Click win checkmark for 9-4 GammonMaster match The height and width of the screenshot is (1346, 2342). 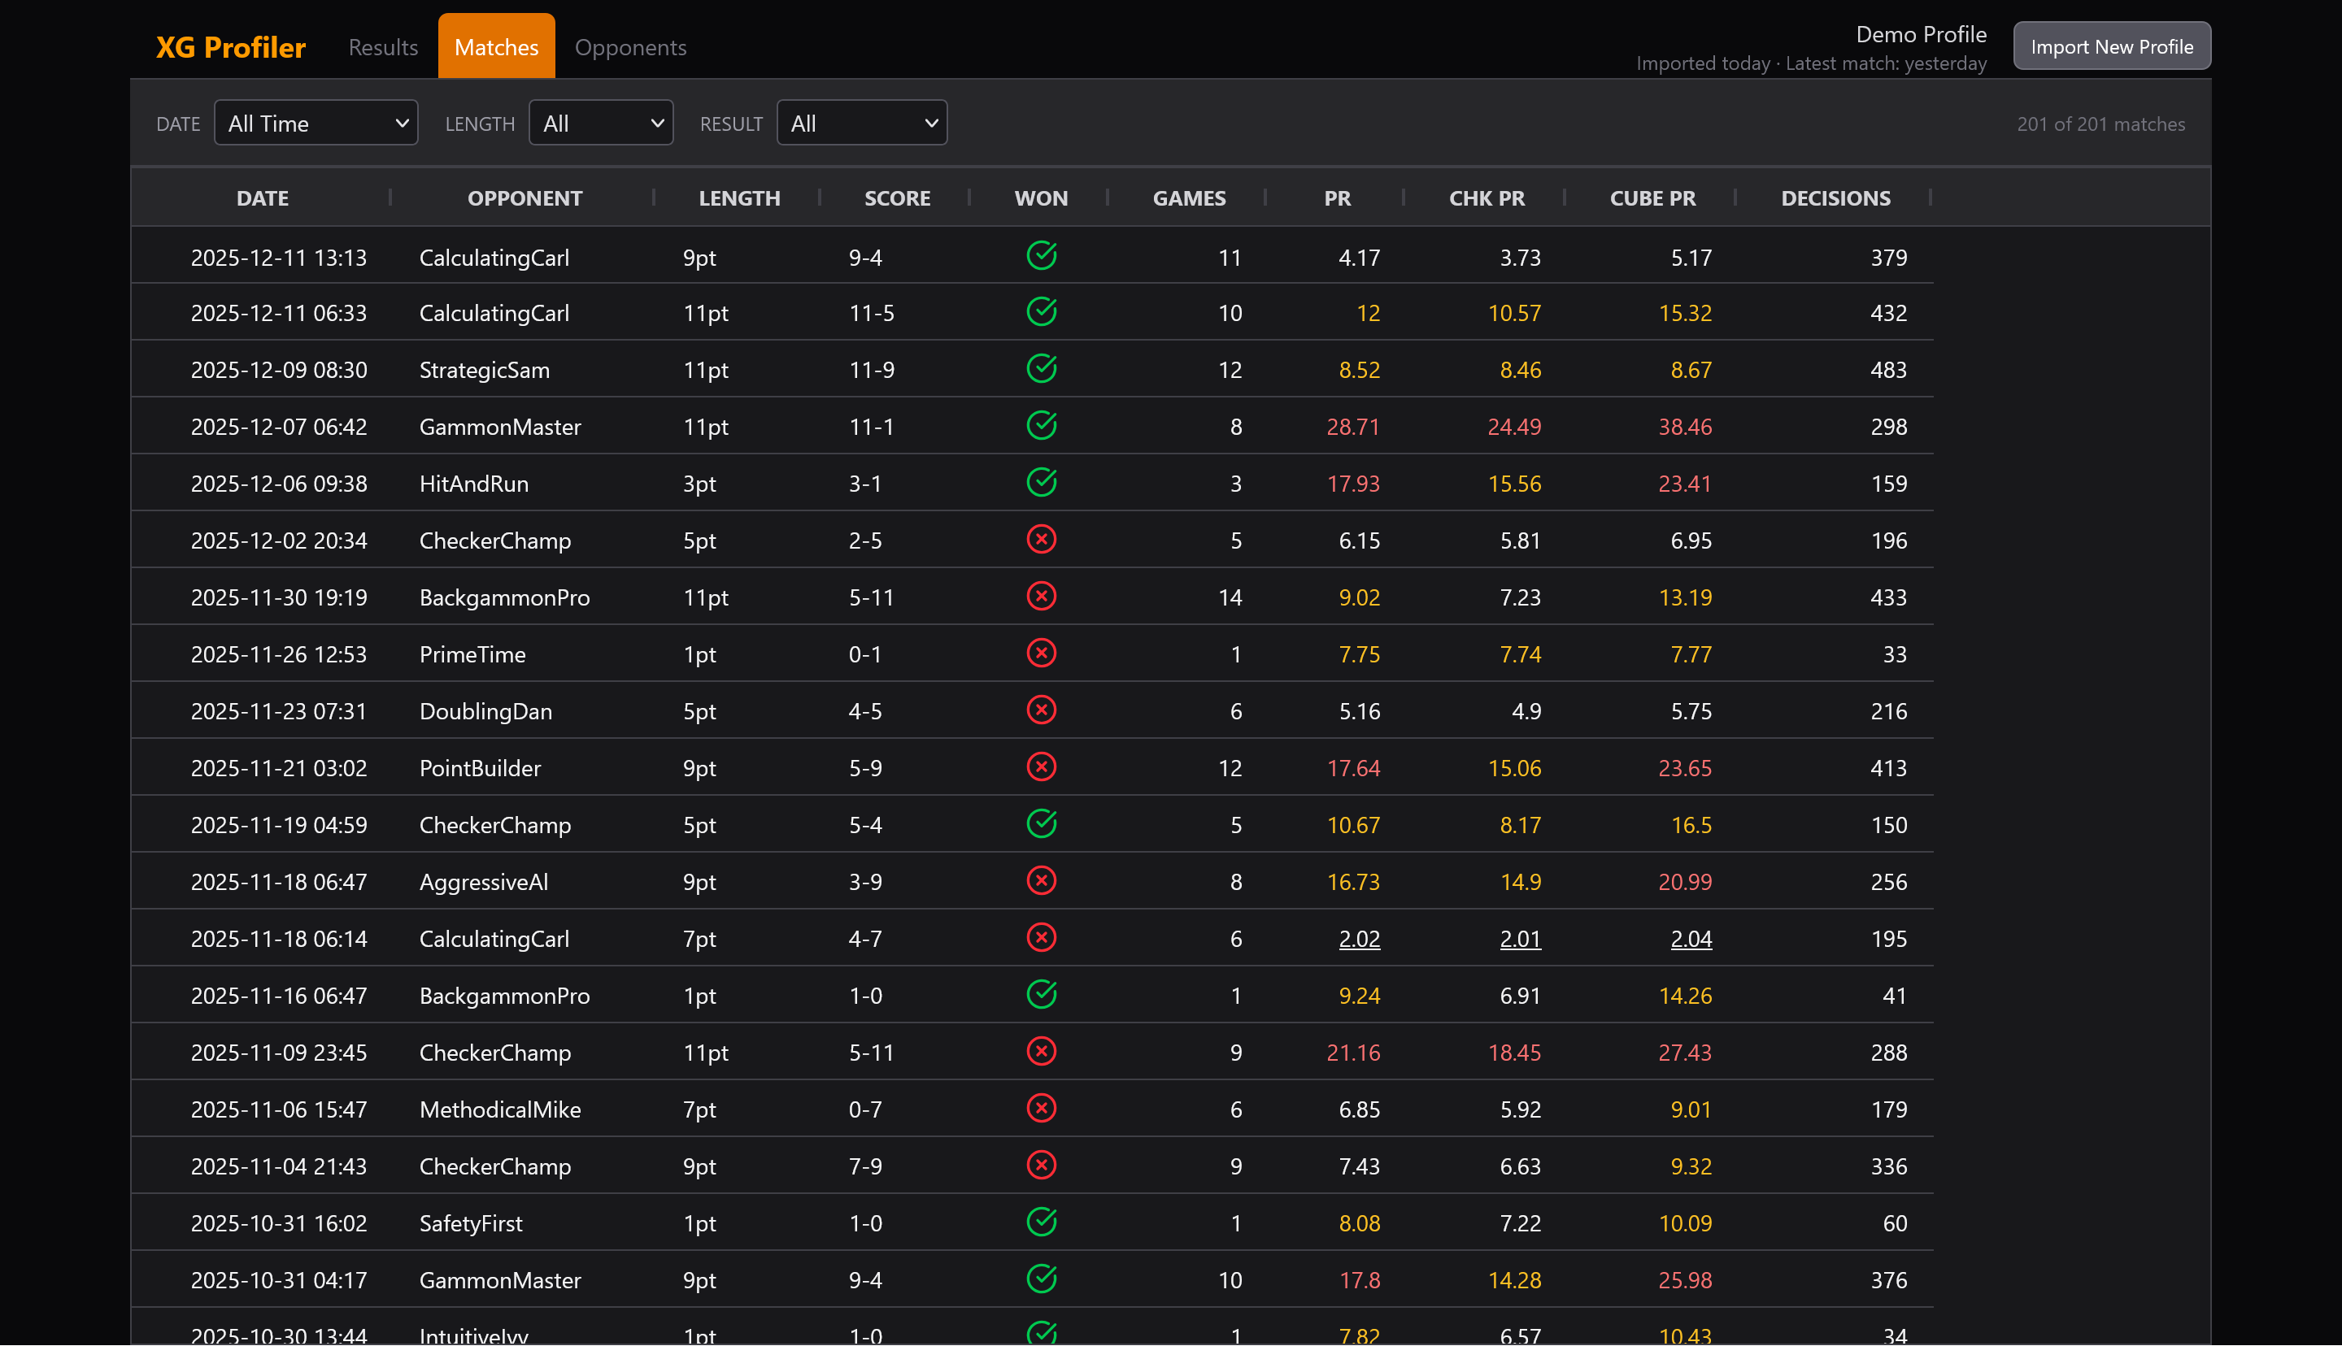[x=1041, y=1279]
